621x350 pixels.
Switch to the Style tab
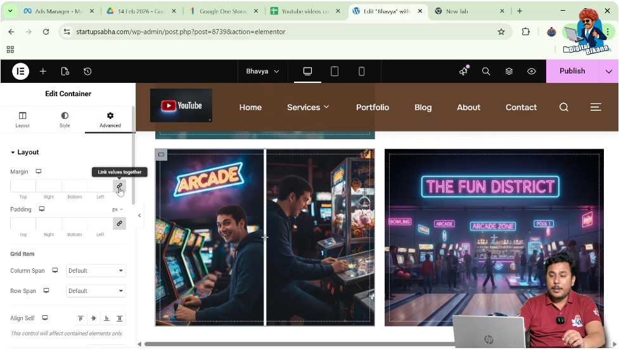coord(65,120)
